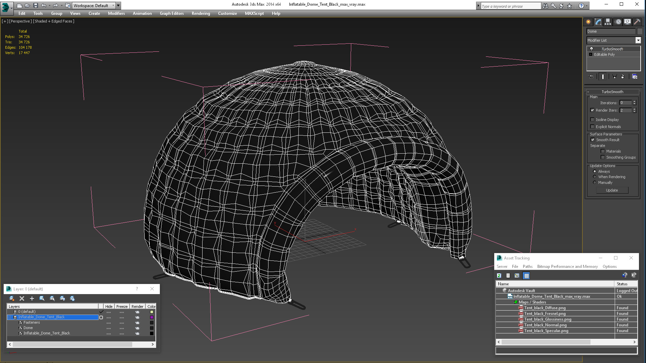Open the Modify command panel tab
Screen dimensions: 646x363
click(x=598, y=22)
